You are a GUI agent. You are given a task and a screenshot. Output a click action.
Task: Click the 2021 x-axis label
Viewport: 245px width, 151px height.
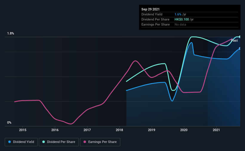point(216,130)
